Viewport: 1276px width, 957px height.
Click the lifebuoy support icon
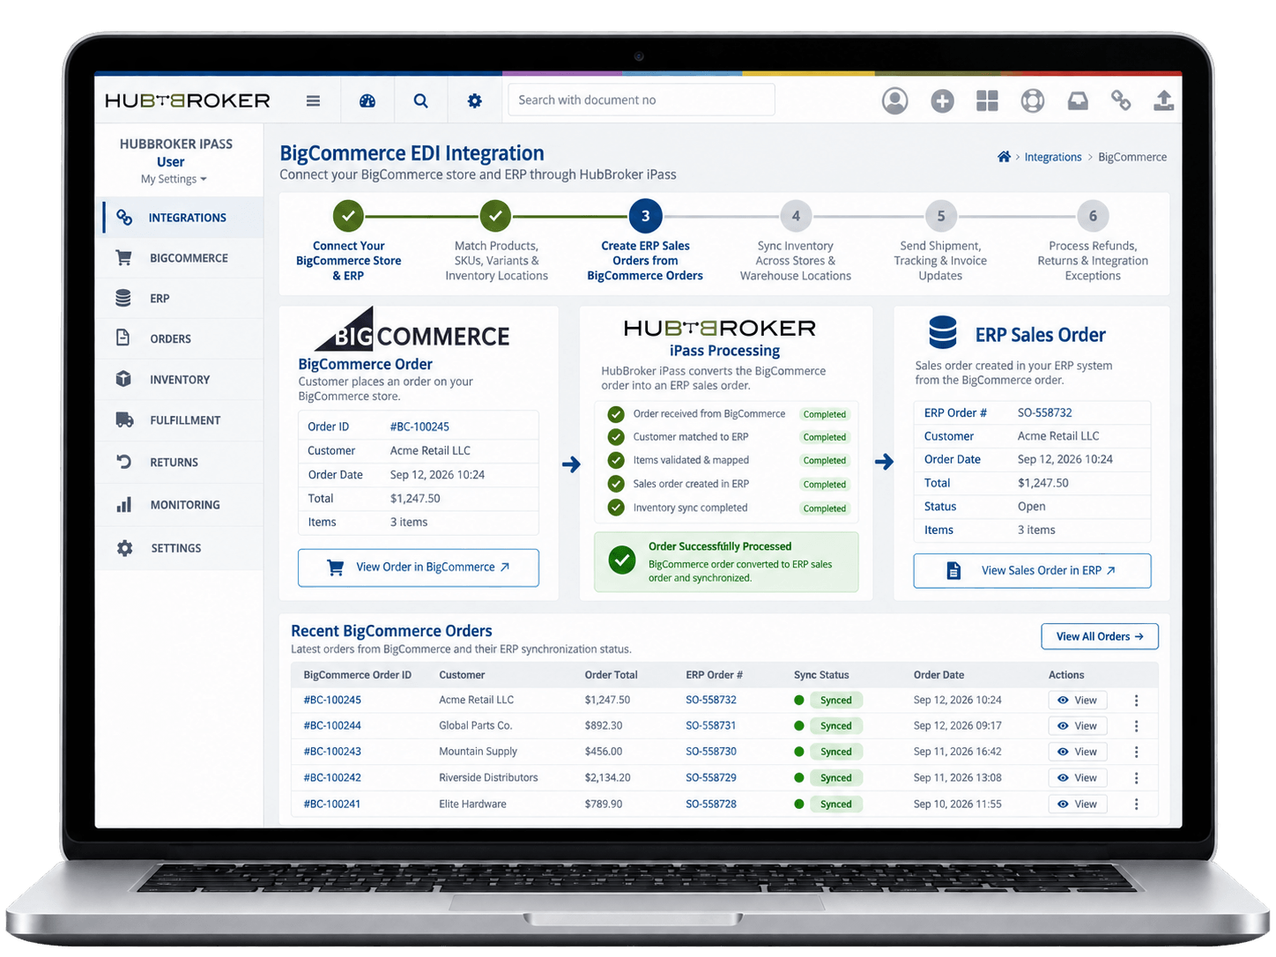[1033, 101]
